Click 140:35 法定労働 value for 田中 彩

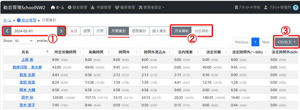coord(208,98)
